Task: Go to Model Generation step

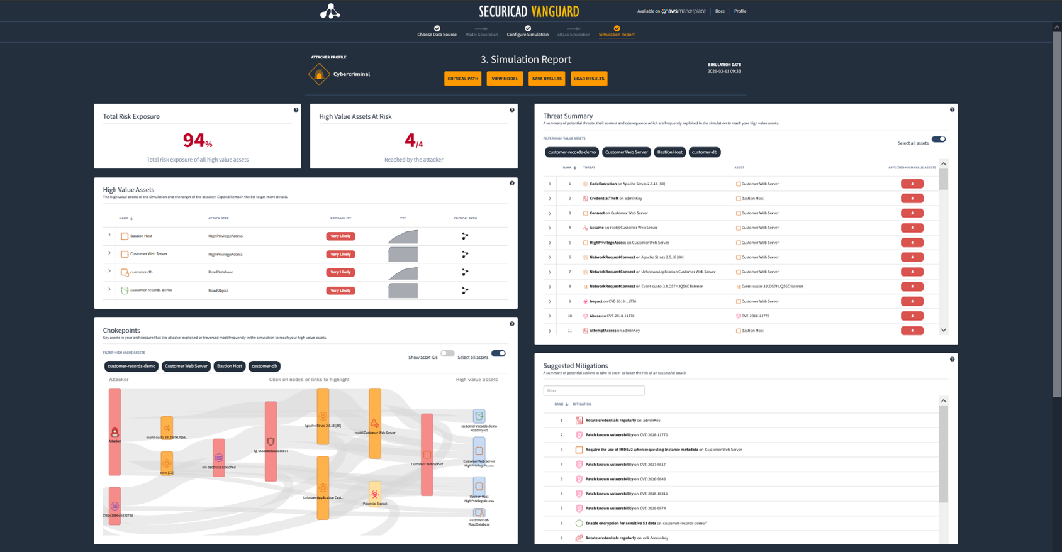Action: click(x=481, y=31)
